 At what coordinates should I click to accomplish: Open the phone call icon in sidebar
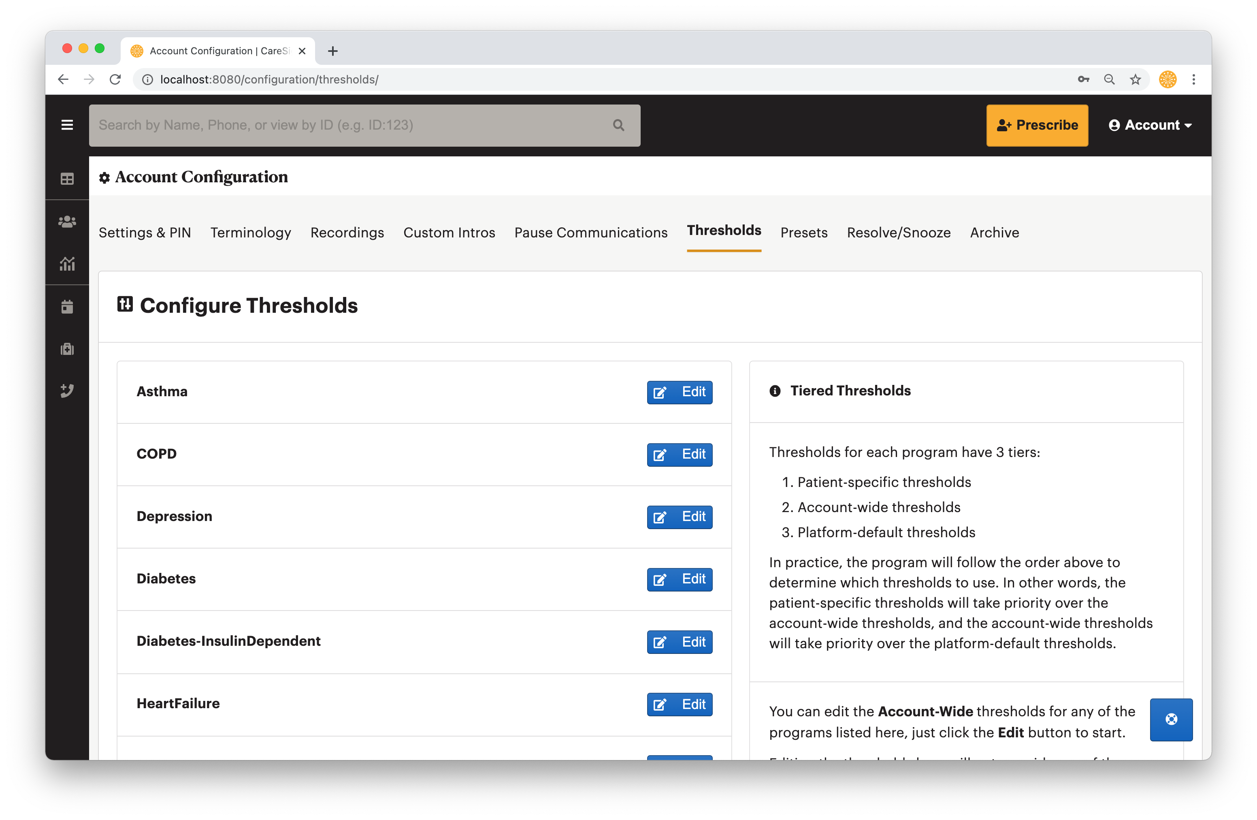point(67,391)
